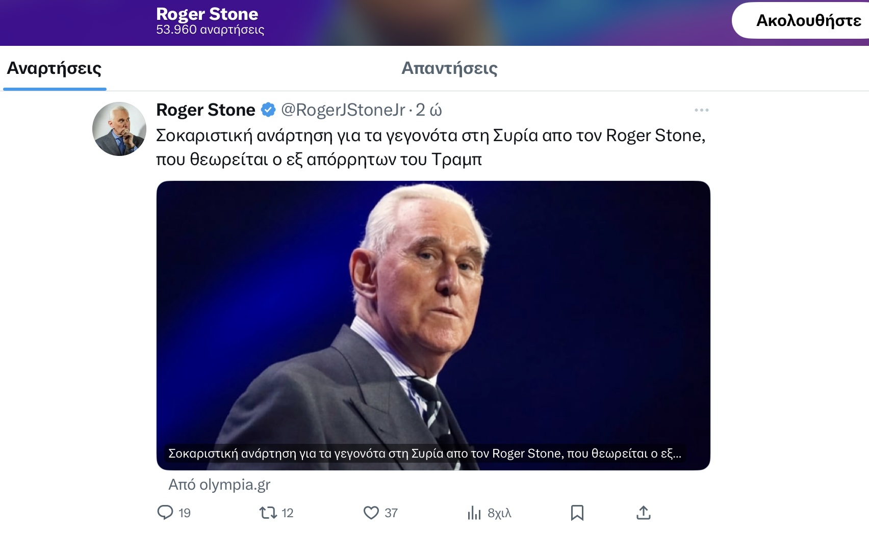
Task: Click the Roger Stone header title
Action: [207, 14]
